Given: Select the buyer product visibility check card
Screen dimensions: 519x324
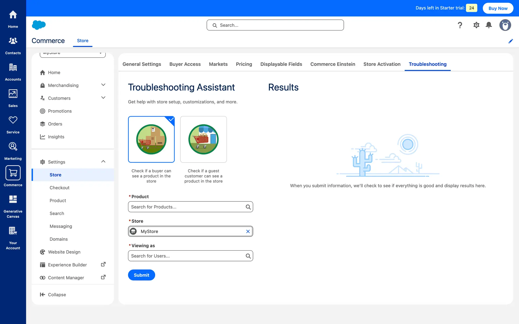Looking at the screenshot, I should pos(151,139).
